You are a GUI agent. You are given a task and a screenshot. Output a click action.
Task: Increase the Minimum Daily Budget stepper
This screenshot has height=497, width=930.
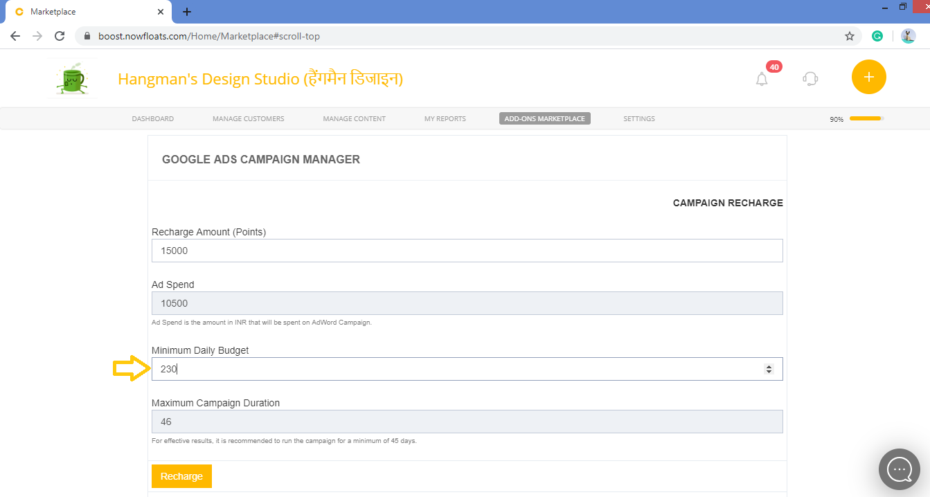pos(769,366)
